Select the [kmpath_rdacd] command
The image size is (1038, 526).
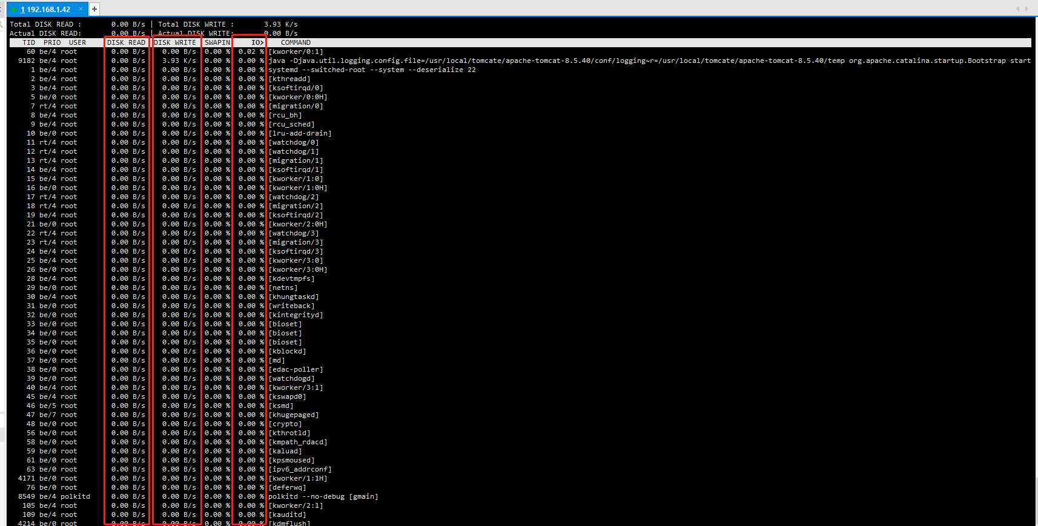click(298, 442)
